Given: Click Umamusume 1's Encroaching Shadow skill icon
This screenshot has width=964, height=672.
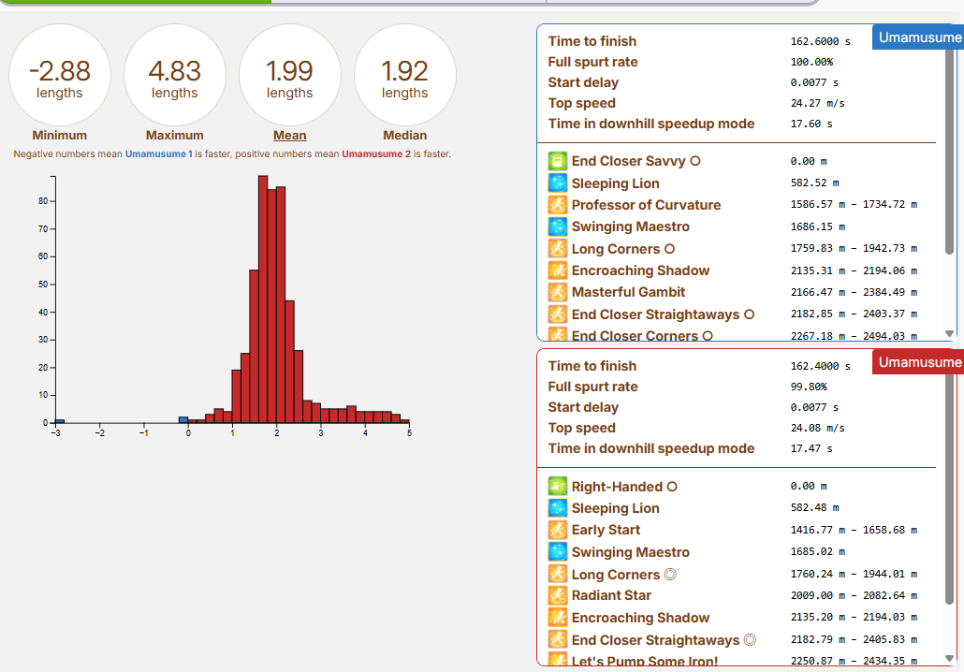Looking at the screenshot, I should (x=558, y=270).
